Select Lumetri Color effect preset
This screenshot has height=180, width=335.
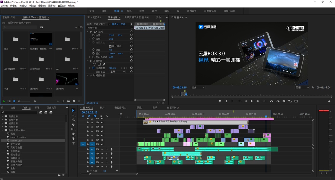[17, 141]
